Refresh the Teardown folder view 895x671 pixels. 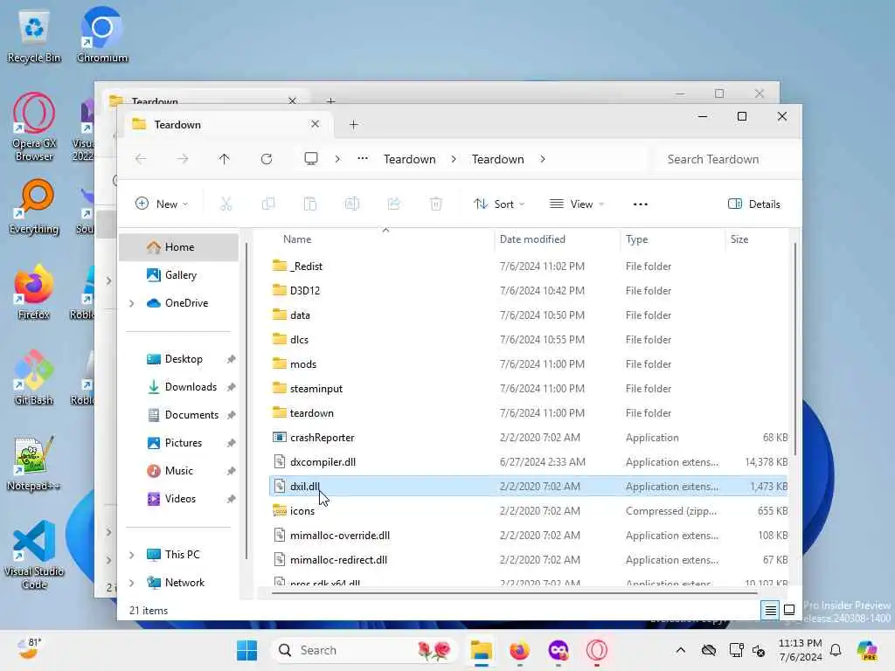tap(267, 159)
